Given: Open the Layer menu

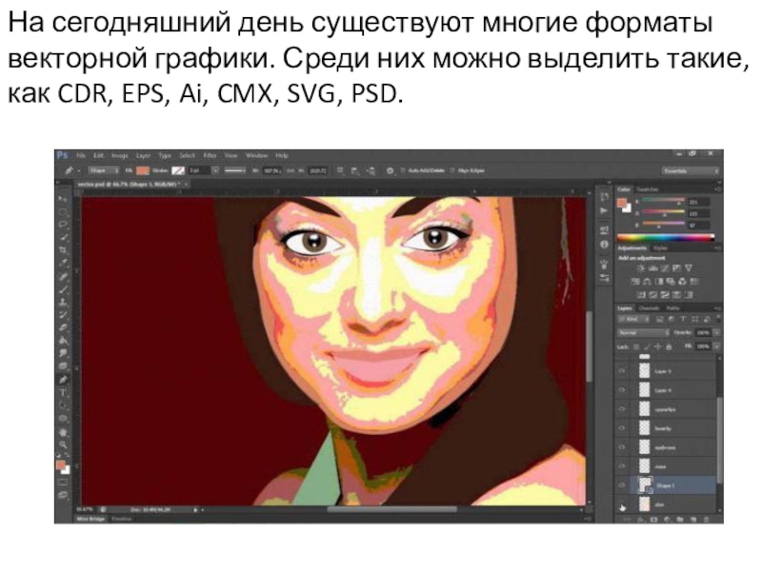Looking at the screenshot, I should tap(143, 155).
